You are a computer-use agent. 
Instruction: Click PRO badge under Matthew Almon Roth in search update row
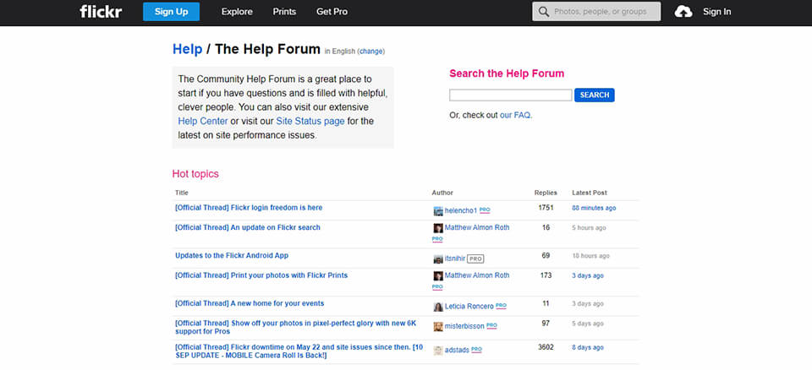coord(437,238)
